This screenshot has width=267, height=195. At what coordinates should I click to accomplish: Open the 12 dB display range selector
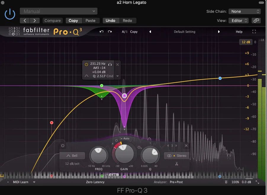(x=246, y=42)
